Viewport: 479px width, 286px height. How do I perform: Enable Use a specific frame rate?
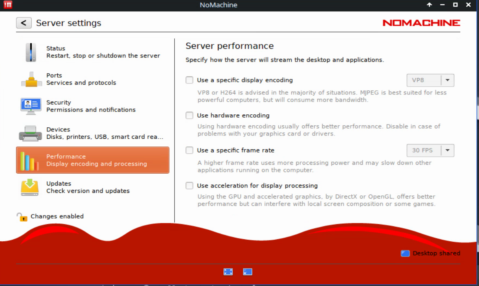(189, 150)
